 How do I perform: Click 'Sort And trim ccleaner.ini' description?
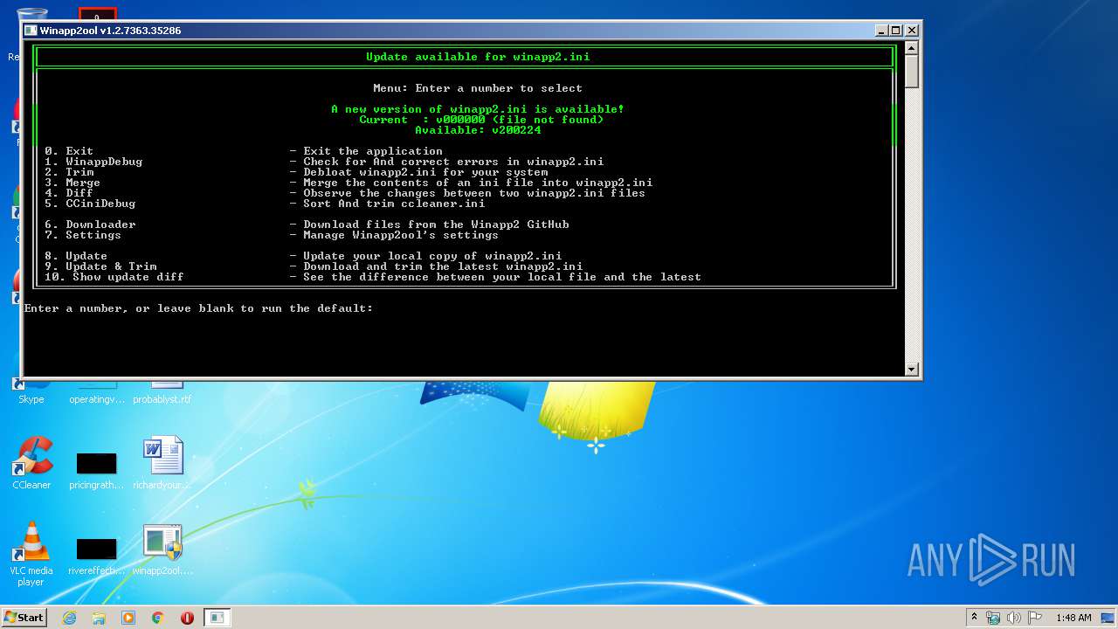pyautogui.click(x=394, y=204)
